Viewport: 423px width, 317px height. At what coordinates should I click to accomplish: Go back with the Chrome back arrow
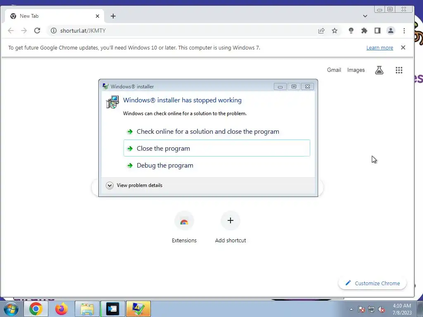coord(11,31)
